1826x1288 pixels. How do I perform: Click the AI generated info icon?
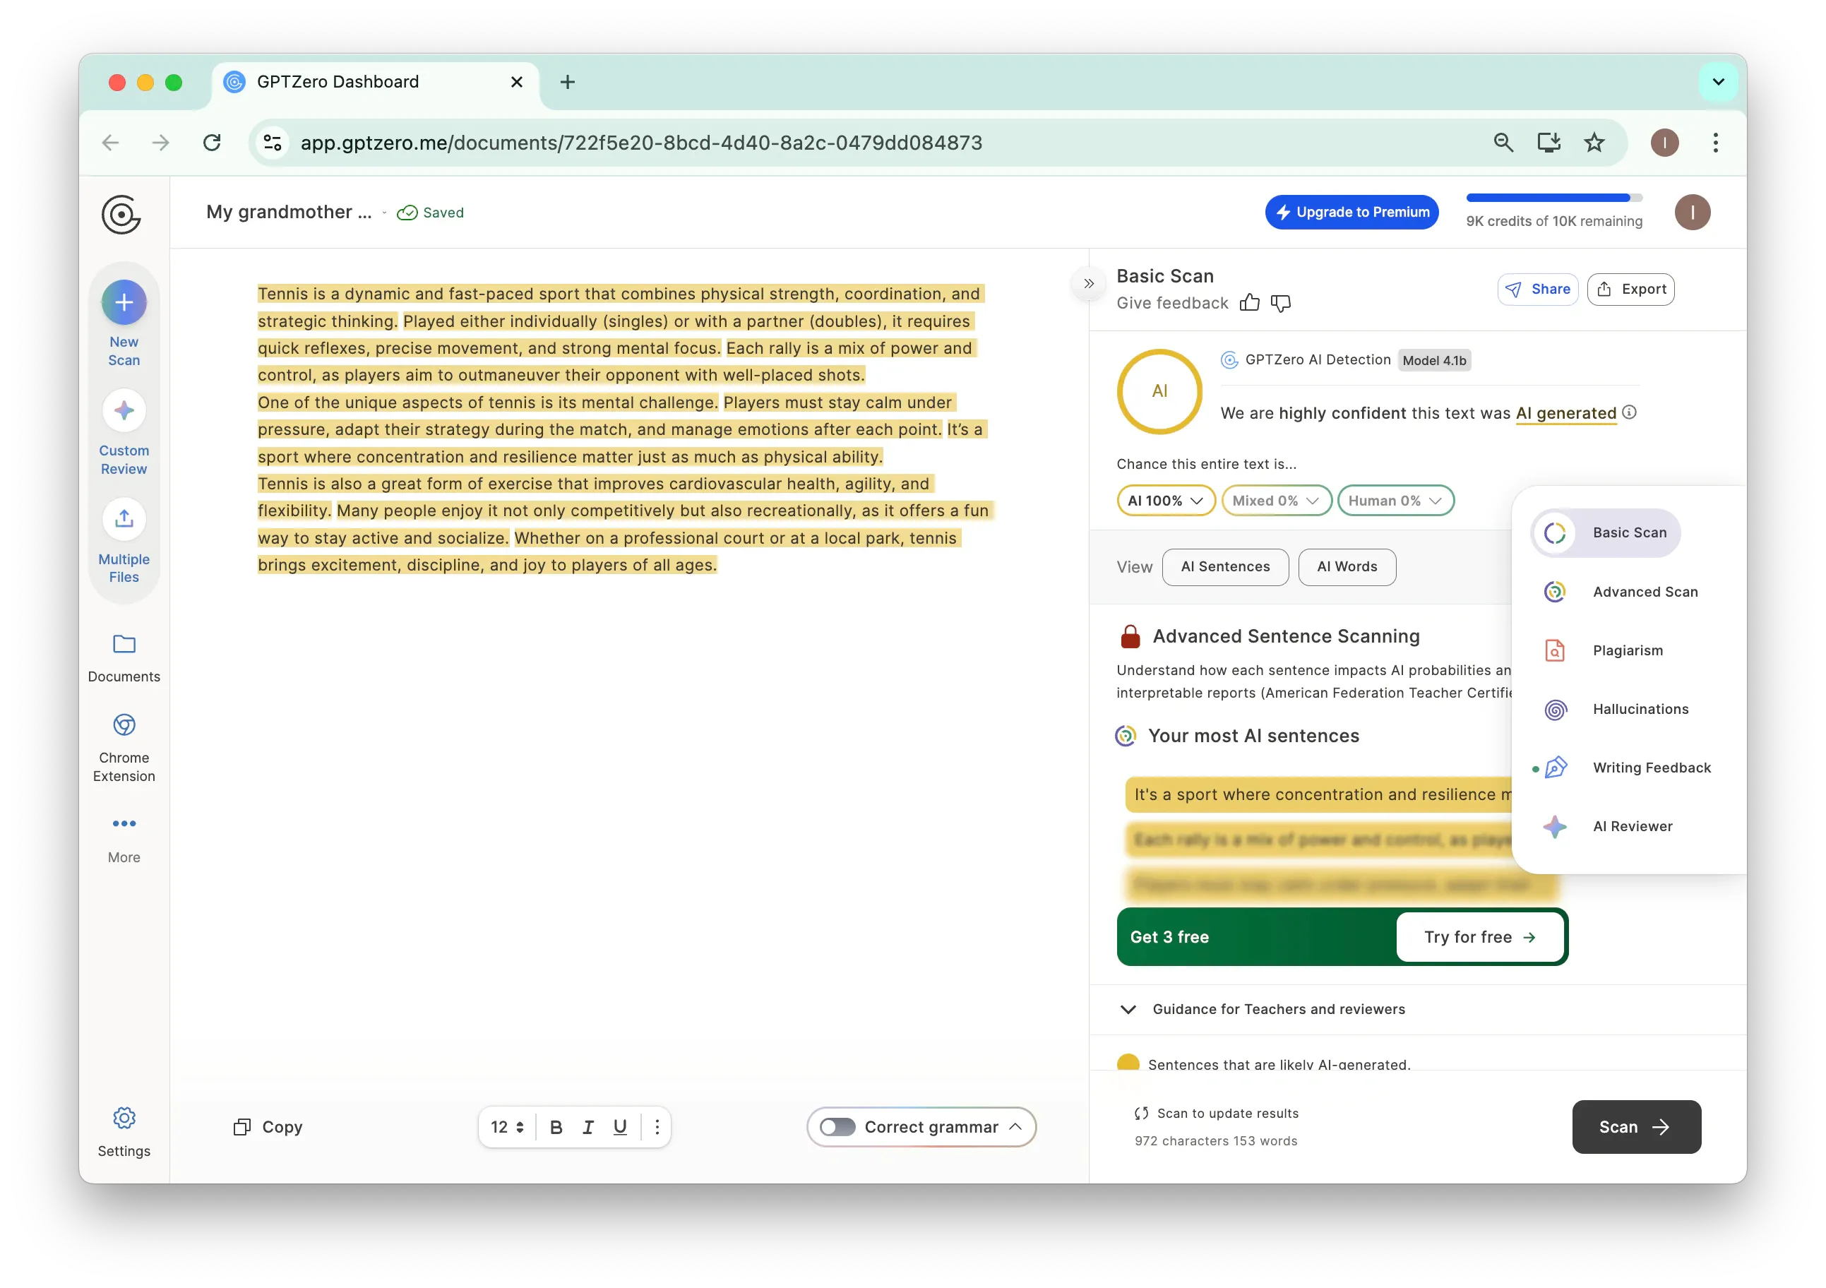(1630, 412)
